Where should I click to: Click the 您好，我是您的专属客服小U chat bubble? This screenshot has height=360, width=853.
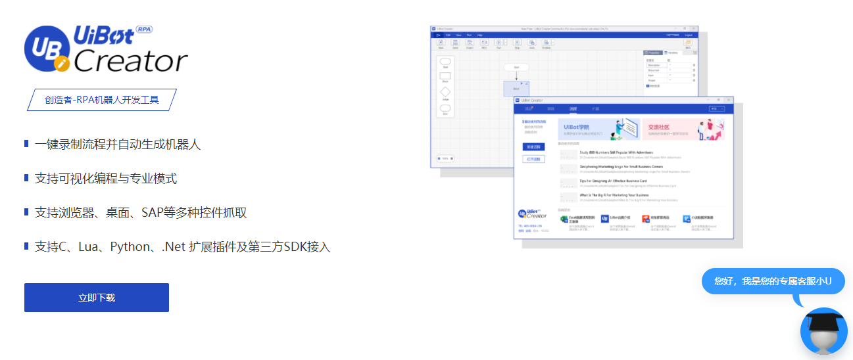773,281
